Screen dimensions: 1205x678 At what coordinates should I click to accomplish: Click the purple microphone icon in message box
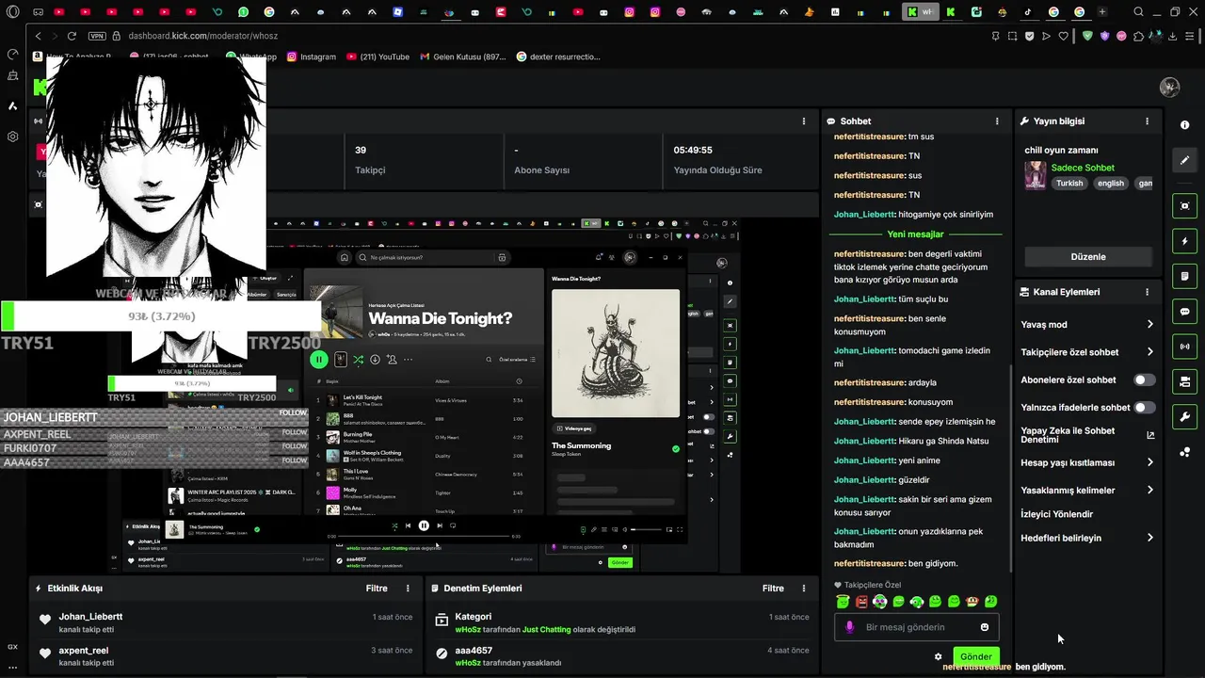pyautogui.click(x=850, y=627)
